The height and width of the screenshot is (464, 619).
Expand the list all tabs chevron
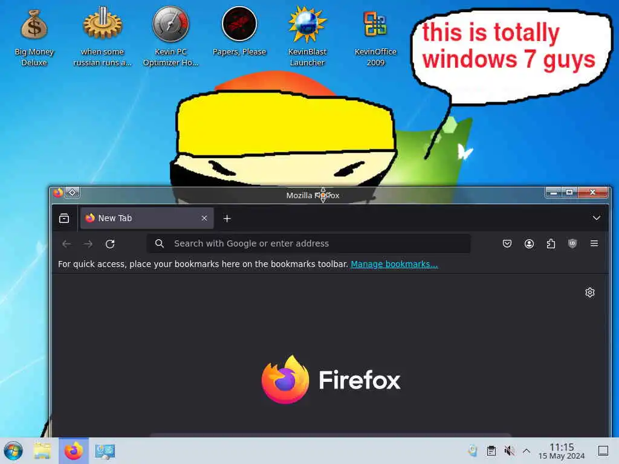click(x=597, y=218)
